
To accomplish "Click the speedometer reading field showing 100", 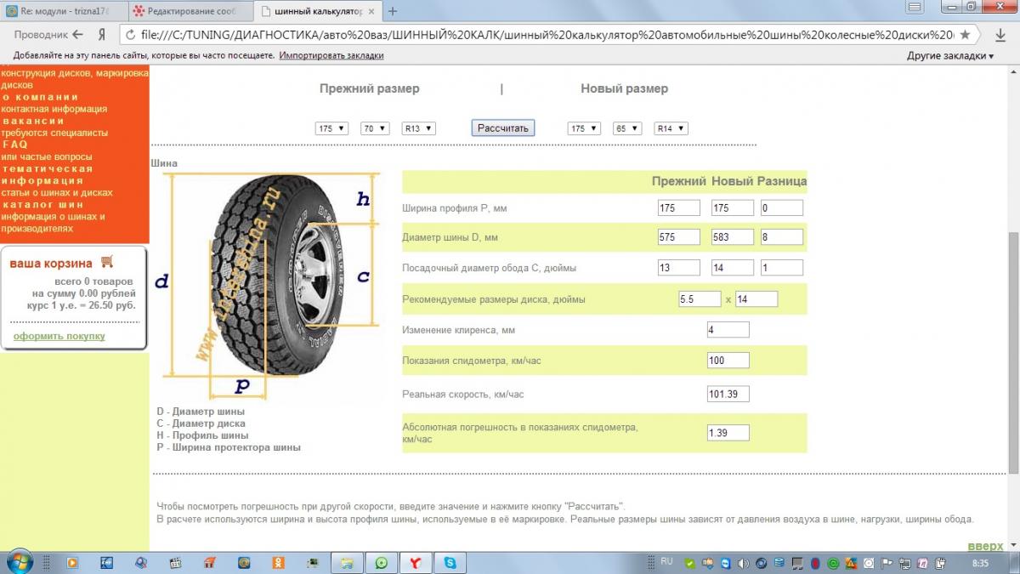I will [x=728, y=361].
